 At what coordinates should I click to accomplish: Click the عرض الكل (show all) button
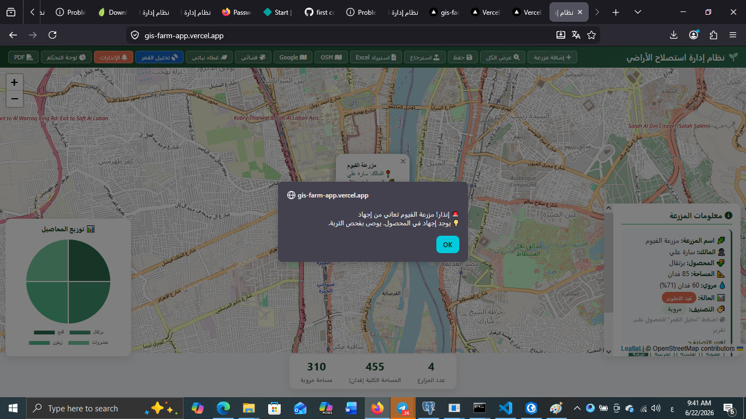tap(503, 57)
